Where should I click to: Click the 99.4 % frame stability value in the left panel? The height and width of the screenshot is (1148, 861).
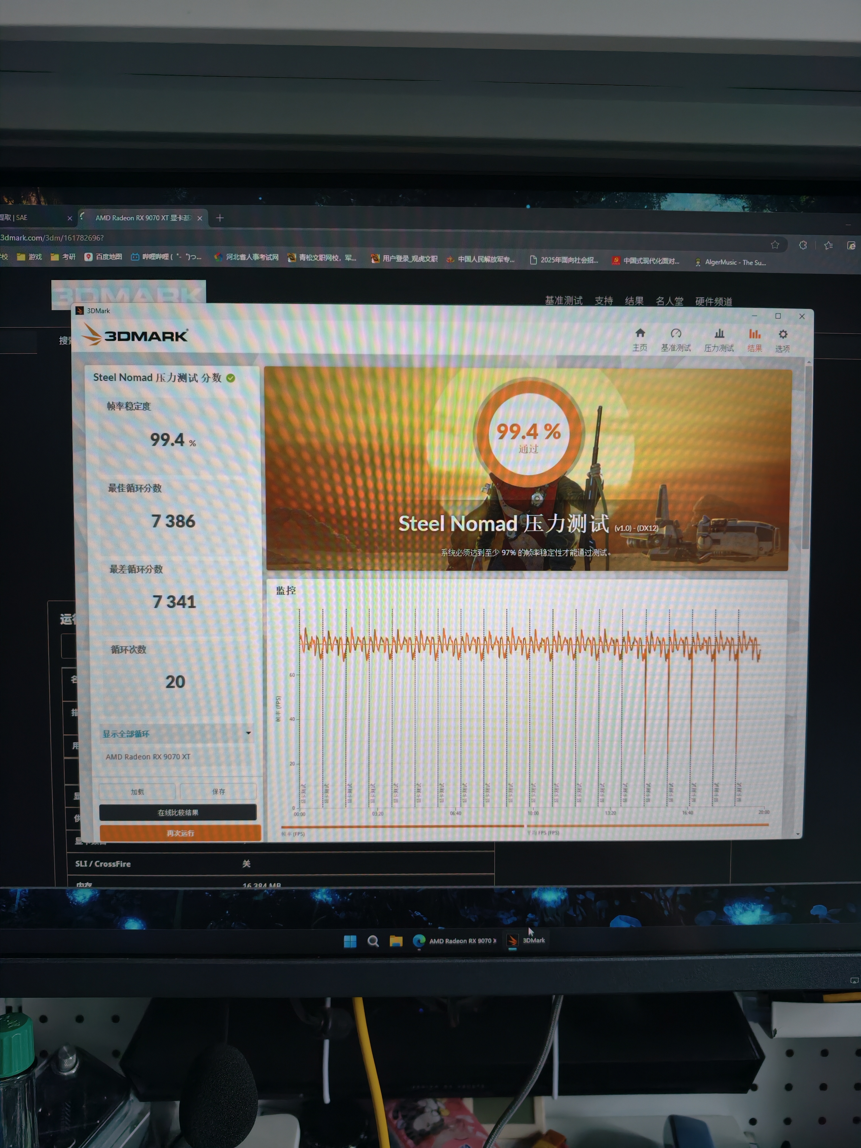pyautogui.click(x=173, y=440)
